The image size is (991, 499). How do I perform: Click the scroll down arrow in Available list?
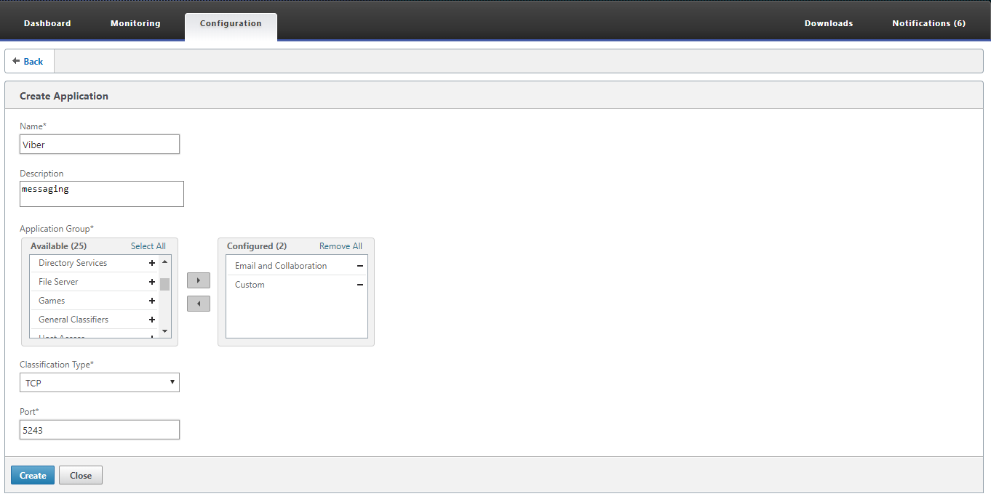(165, 331)
